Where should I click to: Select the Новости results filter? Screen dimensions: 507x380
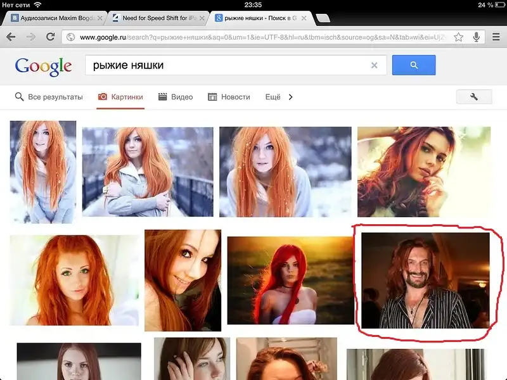229,97
